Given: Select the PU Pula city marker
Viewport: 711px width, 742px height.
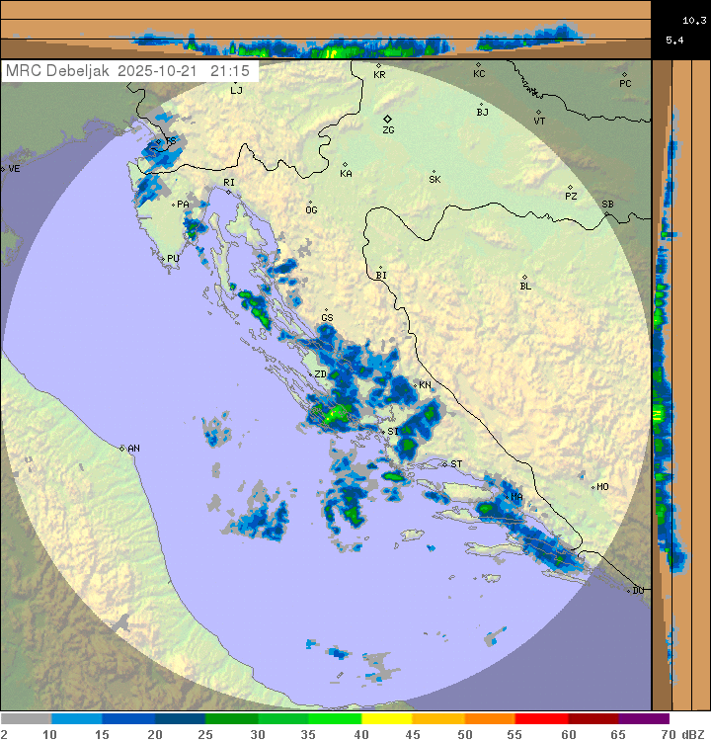Looking at the screenshot, I should coord(164,258).
